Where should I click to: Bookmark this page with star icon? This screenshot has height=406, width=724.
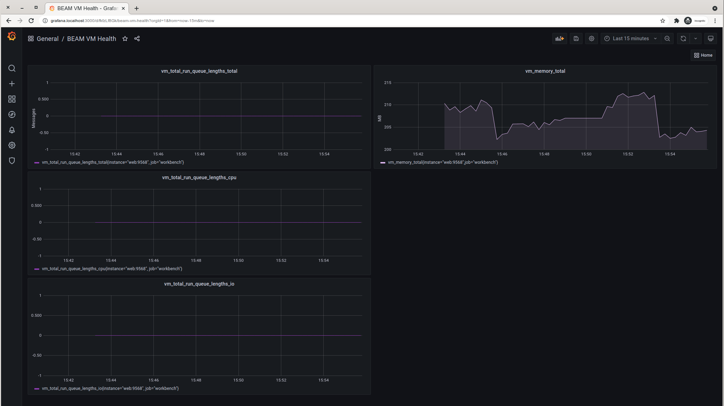tap(663, 21)
